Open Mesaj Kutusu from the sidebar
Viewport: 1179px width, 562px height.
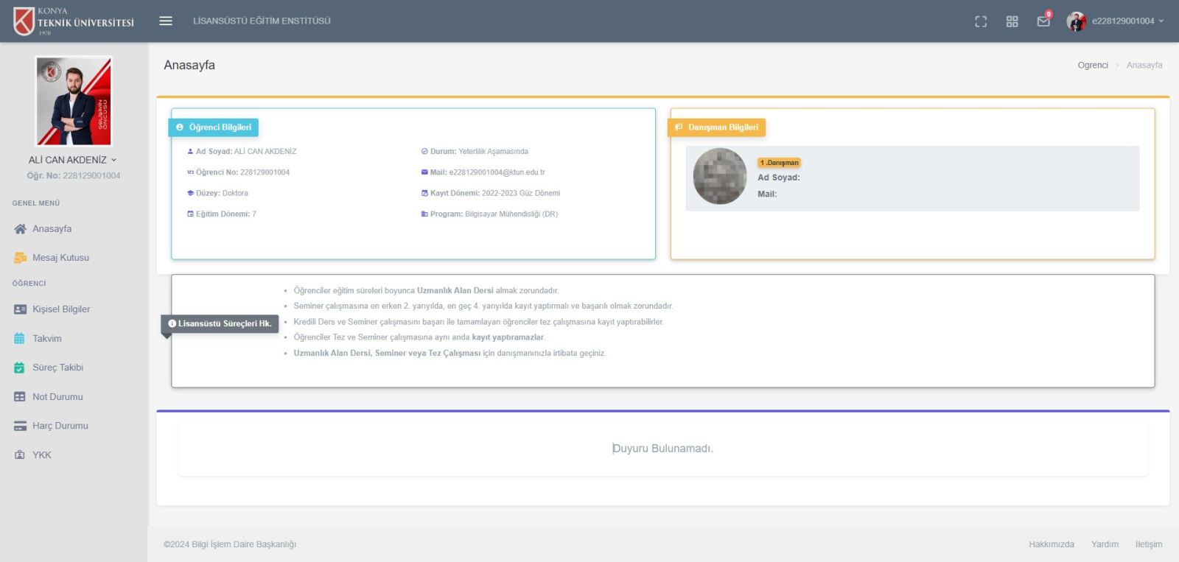pyautogui.click(x=60, y=258)
